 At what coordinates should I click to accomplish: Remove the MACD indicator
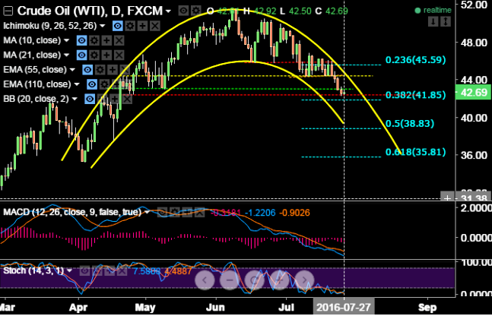pyautogui.click(x=199, y=213)
